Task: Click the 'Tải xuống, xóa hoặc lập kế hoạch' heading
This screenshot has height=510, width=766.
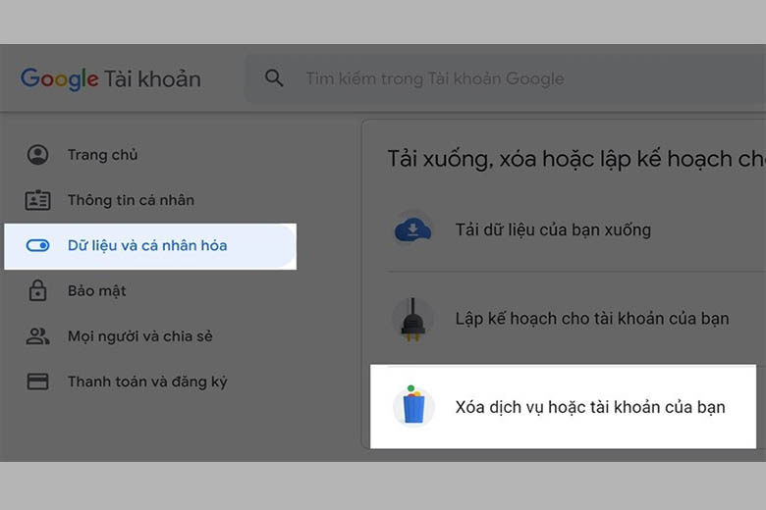Action: 576,159
